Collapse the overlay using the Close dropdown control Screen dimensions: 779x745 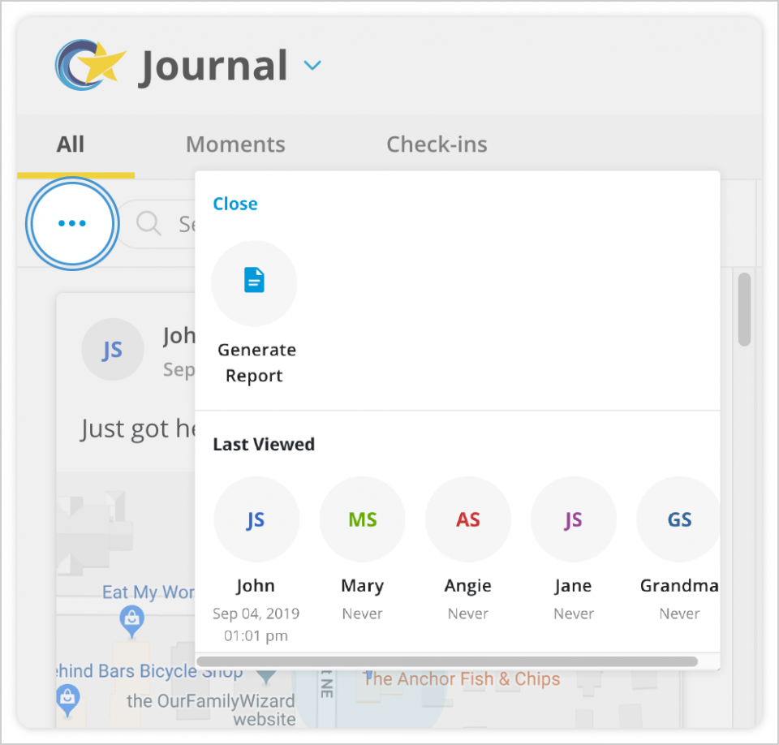pyautogui.click(x=235, y=204)
